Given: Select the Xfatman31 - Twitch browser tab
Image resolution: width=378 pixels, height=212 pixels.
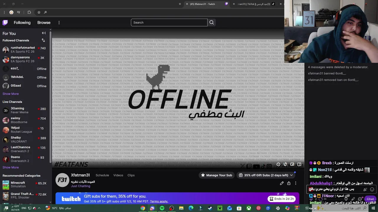Looking at the screenshot, I should point(207,4).
